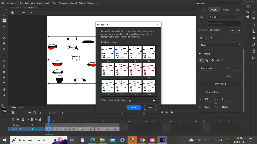Toggle the width-height constrain lock

[x=216, y=103]
